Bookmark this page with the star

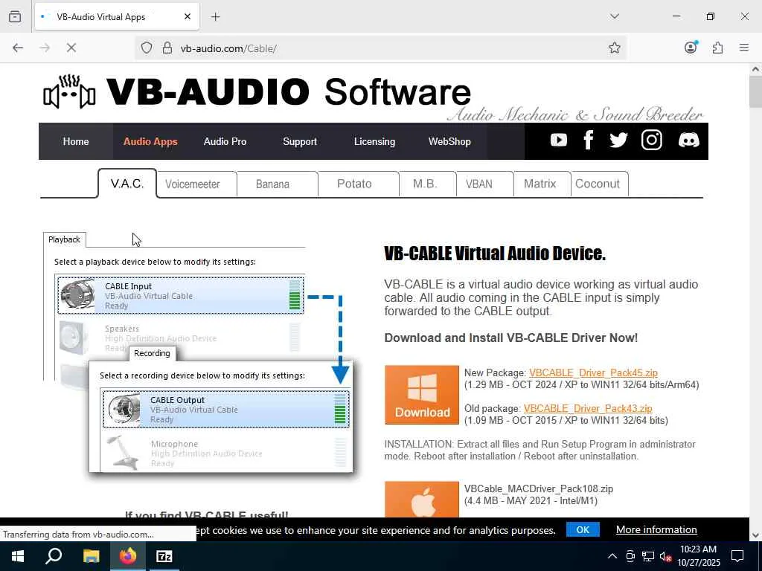pyautogui.click(x=614, y=48)
